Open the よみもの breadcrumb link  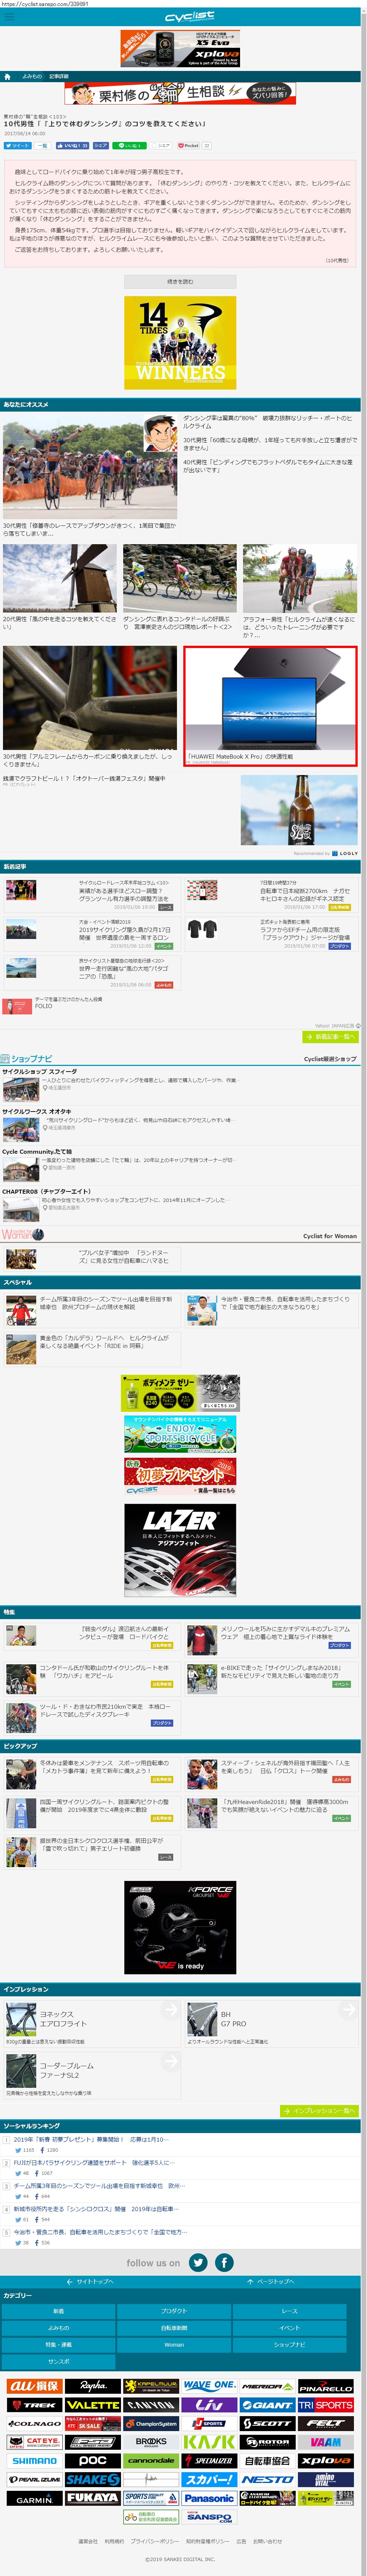[32, 76]
